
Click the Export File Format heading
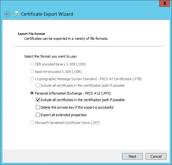(31, 34)
